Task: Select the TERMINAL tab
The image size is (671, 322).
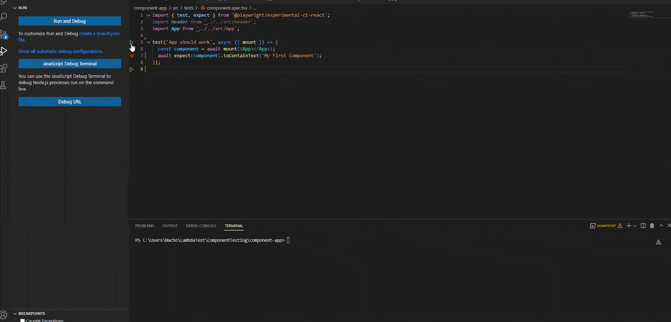Action: pos(234,226)
